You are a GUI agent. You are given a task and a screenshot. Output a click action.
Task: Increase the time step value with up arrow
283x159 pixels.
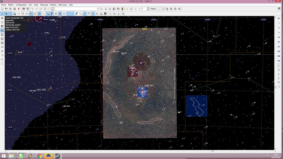[x=148, y=8]
